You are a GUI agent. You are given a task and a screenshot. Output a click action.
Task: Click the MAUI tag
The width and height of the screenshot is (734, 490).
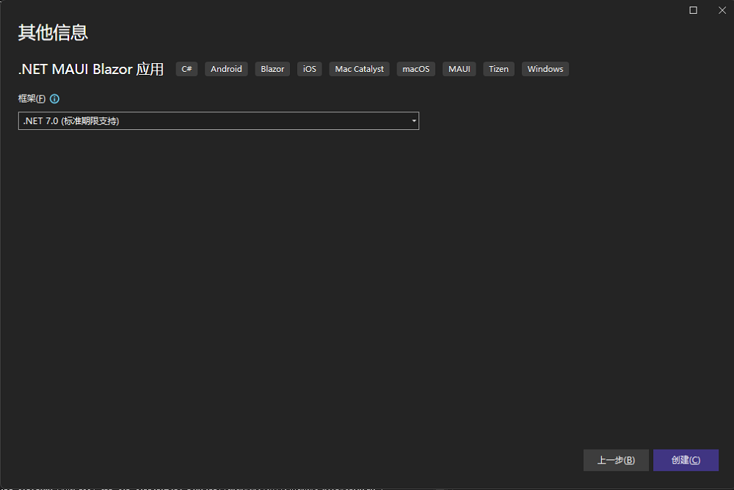459,69
